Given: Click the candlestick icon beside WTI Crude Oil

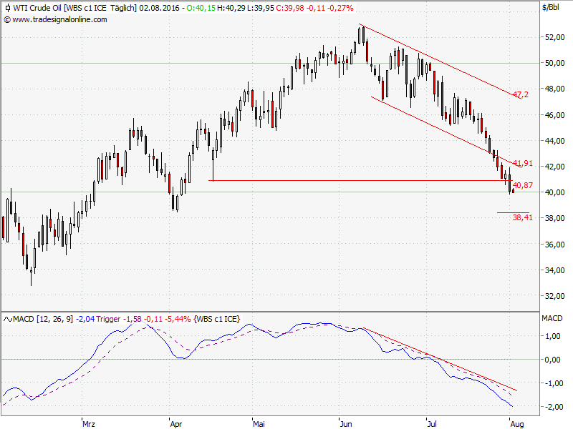Looking at the screenshot, I should click(x=7, y=7).
